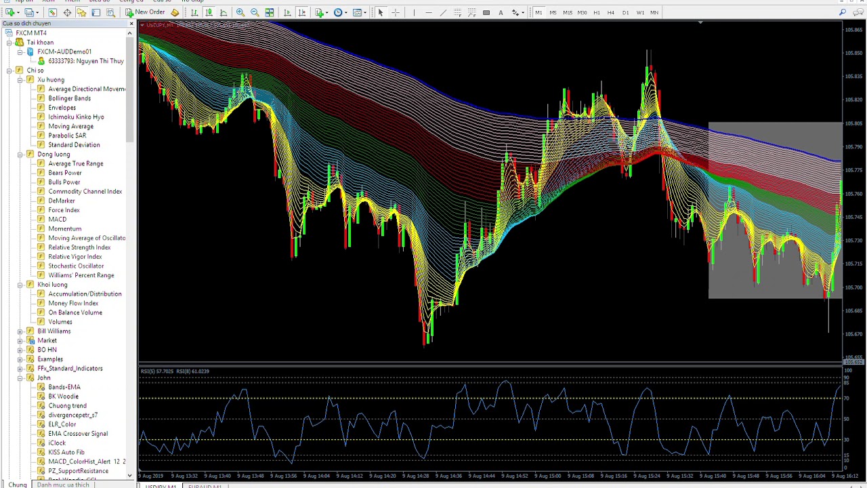This screenshot has height=488, width=867.
Task: Toggle the Navigator star-folder icon
Action: [81, 12]
